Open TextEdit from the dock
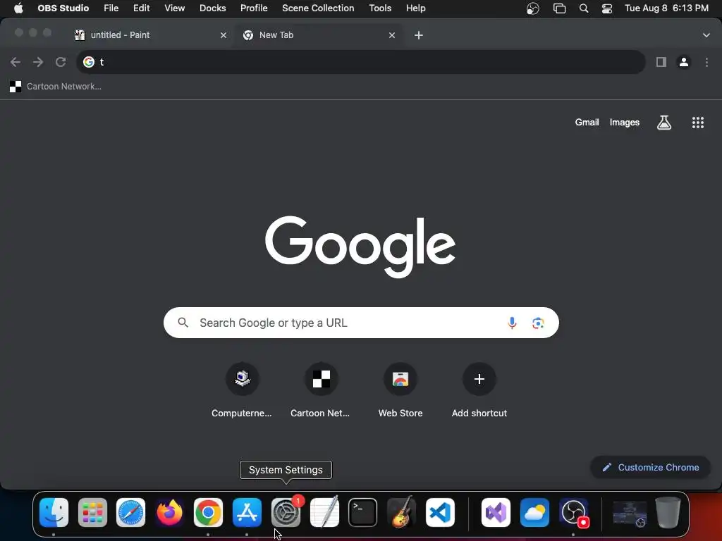Screen dimensions: 722x541 (324, 512)
